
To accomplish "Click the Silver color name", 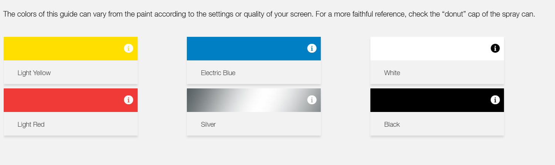I will pos(208,124).
